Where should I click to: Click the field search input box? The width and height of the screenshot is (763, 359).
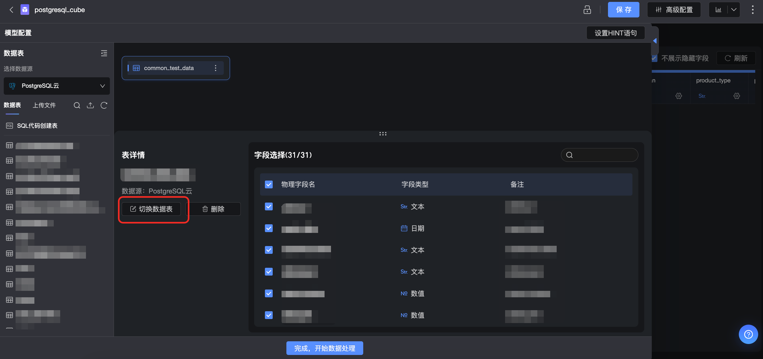pos(604,155)
